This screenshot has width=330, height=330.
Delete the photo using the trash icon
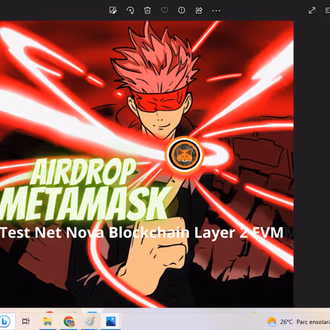point(147,10)
